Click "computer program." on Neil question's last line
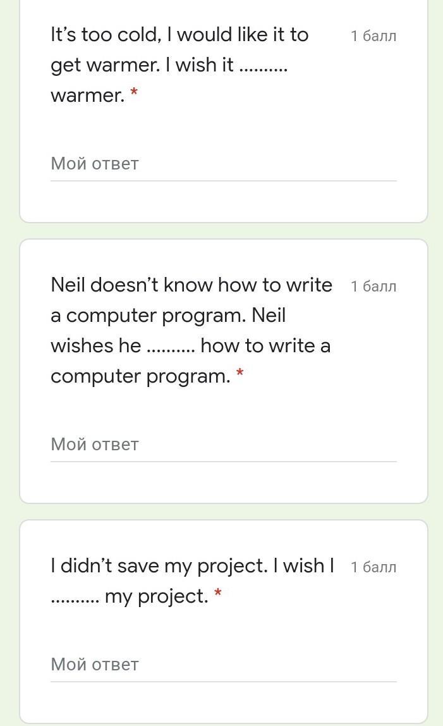The width and height of the screenshot is (443, 726). click(140, 376)
